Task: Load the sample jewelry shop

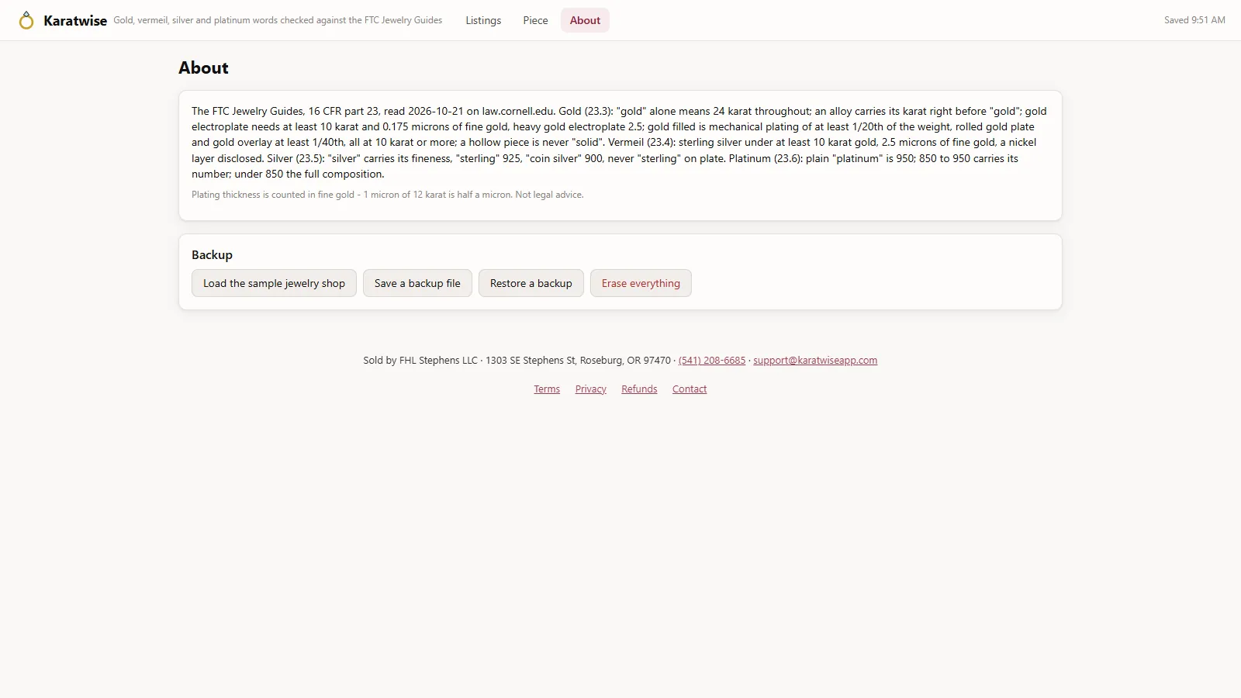Action: pyautogui.click(x=274, y=283)
